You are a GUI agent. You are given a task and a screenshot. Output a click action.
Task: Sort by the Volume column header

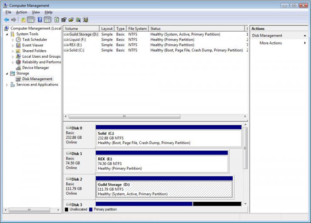coord(81,29)
